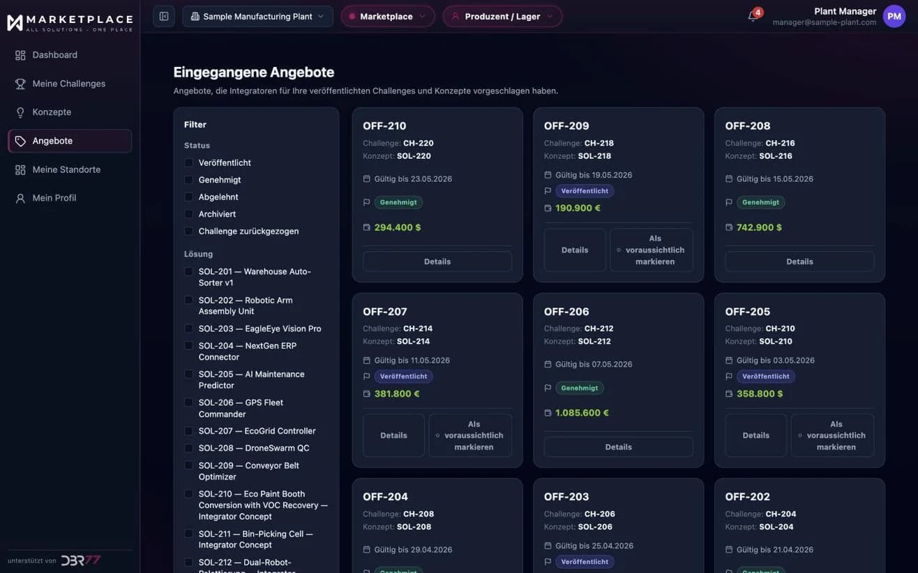Check the Veröffentlicht status filter
Image resolution: width=918 pixels, height=573 pixels.
coord(188,162)
